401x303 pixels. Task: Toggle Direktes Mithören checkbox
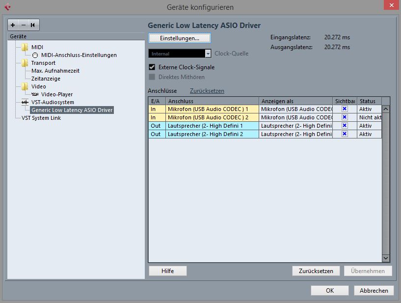pyautogui.click(x=152, y=77)
